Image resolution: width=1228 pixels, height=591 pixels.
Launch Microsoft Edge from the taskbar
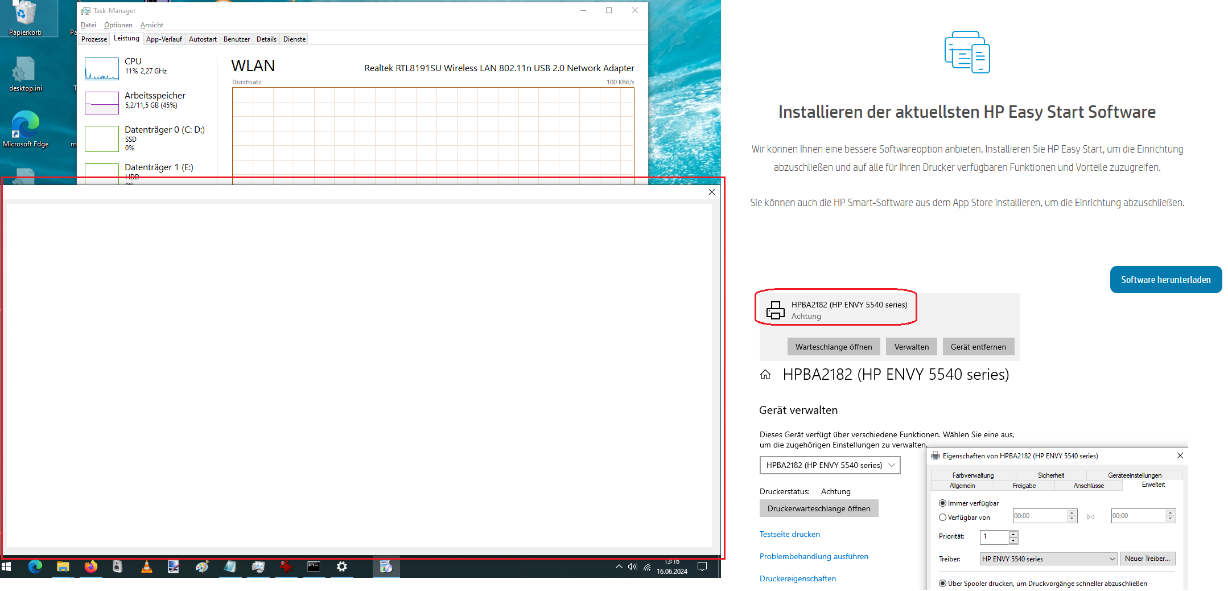[35, 567]
